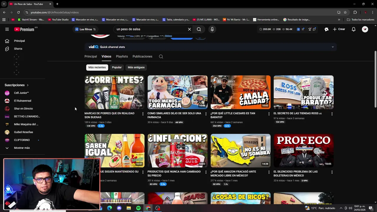
Task: Open options for Productos Que Nunca video
Action: click(206, 172)
